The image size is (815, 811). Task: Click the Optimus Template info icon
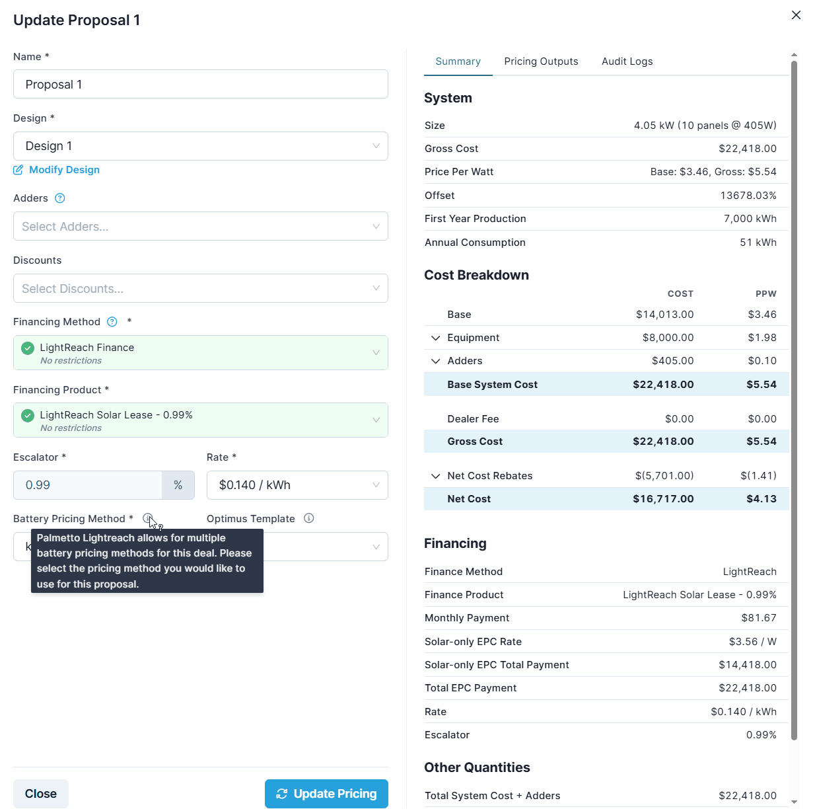308,518
